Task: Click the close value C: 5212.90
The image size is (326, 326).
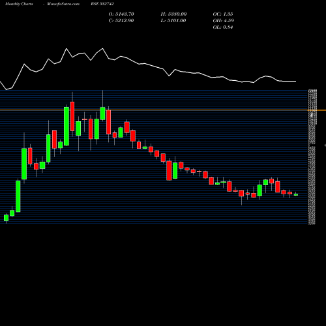Action: point(121,20)
